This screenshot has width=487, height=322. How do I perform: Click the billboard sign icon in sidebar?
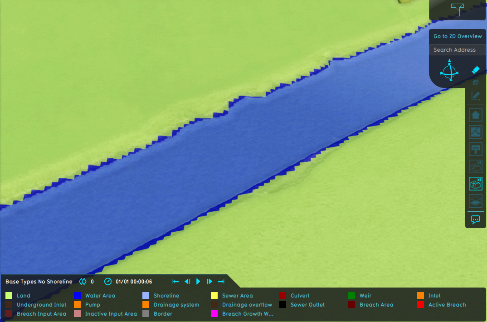(476, 149)
